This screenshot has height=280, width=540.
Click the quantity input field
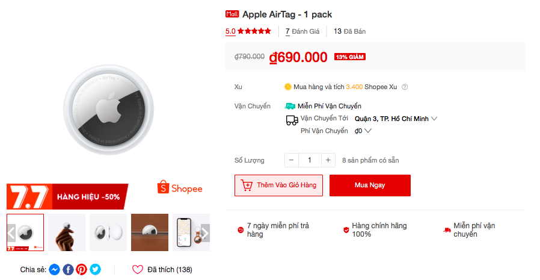coord(310,160)
